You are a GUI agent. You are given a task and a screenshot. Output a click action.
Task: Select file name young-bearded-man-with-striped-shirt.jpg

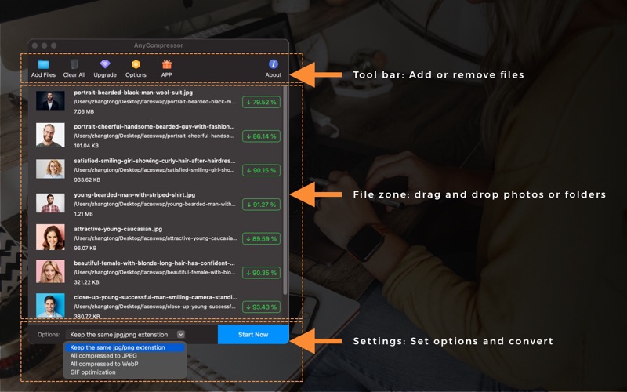click(x=134, y=194)
